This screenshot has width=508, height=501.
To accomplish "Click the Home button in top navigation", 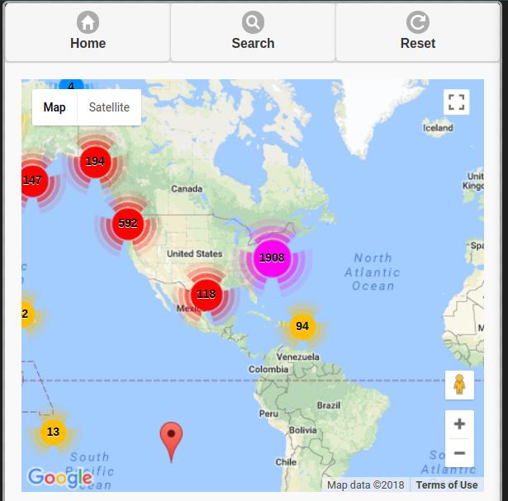I will 88,32.
